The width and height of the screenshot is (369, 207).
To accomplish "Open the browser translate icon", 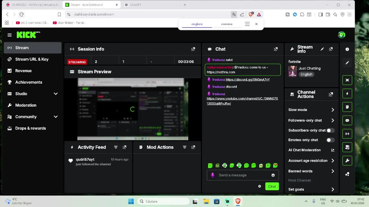I will pyautogui.click(x=234, y=14).
